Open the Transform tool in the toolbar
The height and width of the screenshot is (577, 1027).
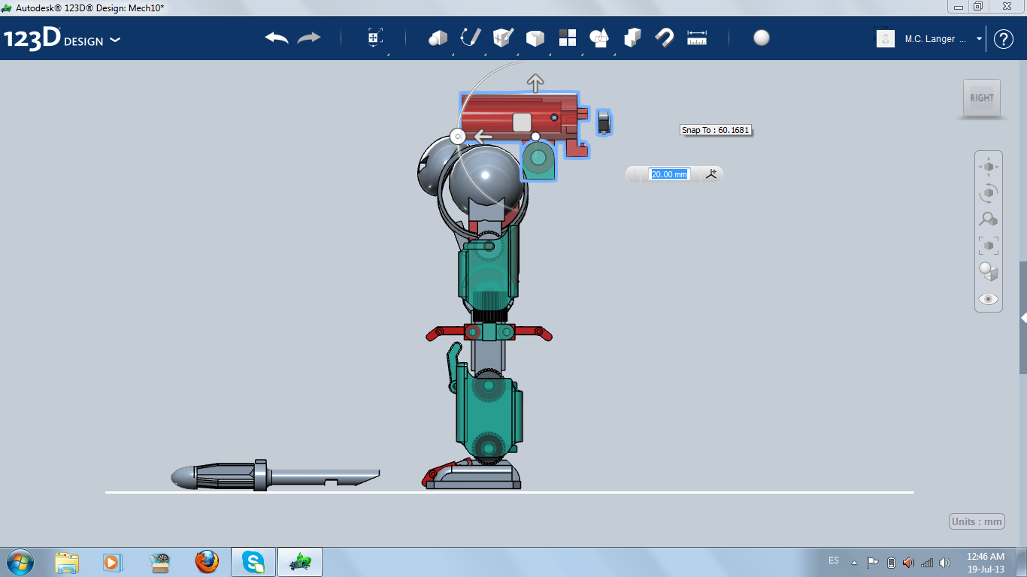375,38
